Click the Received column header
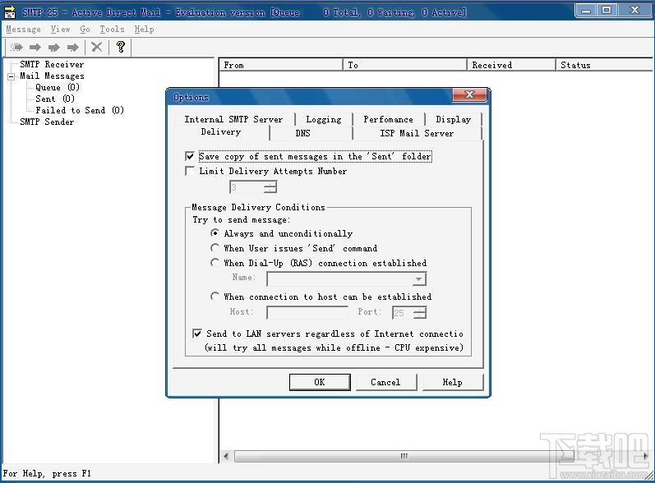The image size is (655, 483). [511, 65]
